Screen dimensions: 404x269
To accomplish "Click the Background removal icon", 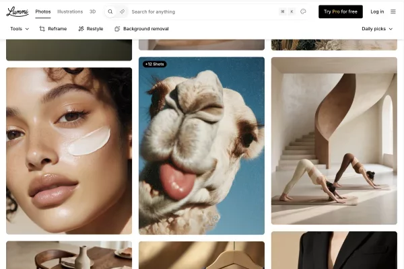I will click(117, 29).
